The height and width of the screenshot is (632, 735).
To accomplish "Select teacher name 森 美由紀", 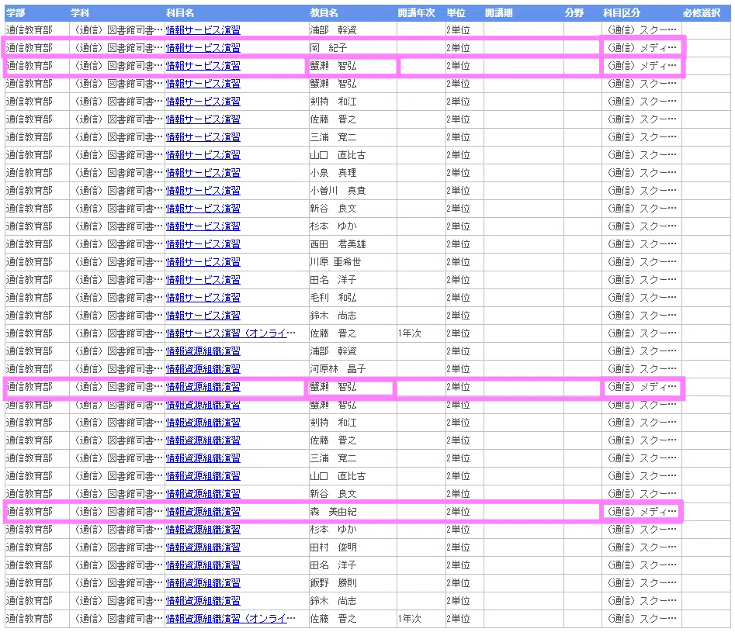I will coord(333,512).
